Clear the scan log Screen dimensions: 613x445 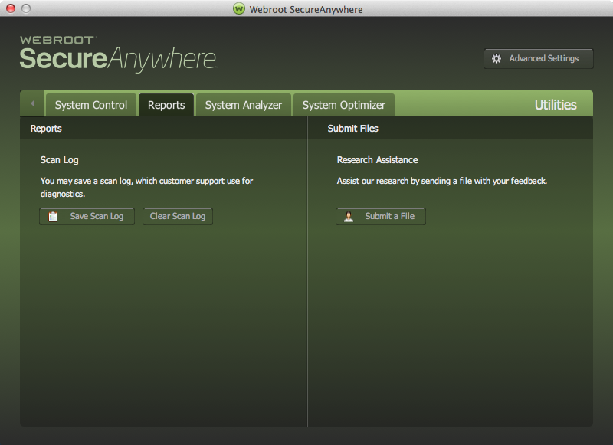178,216
